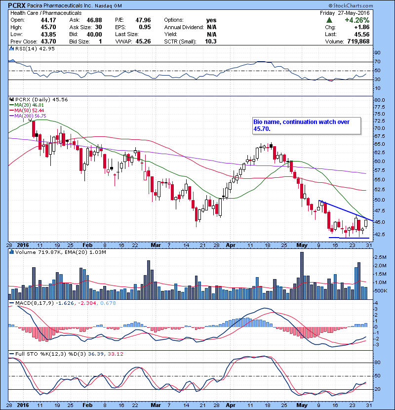This screenshot has height=410, width=395.
Task: Click the tallest early-May volume bar
Action: pyautogui.click(x=302, y=276)
